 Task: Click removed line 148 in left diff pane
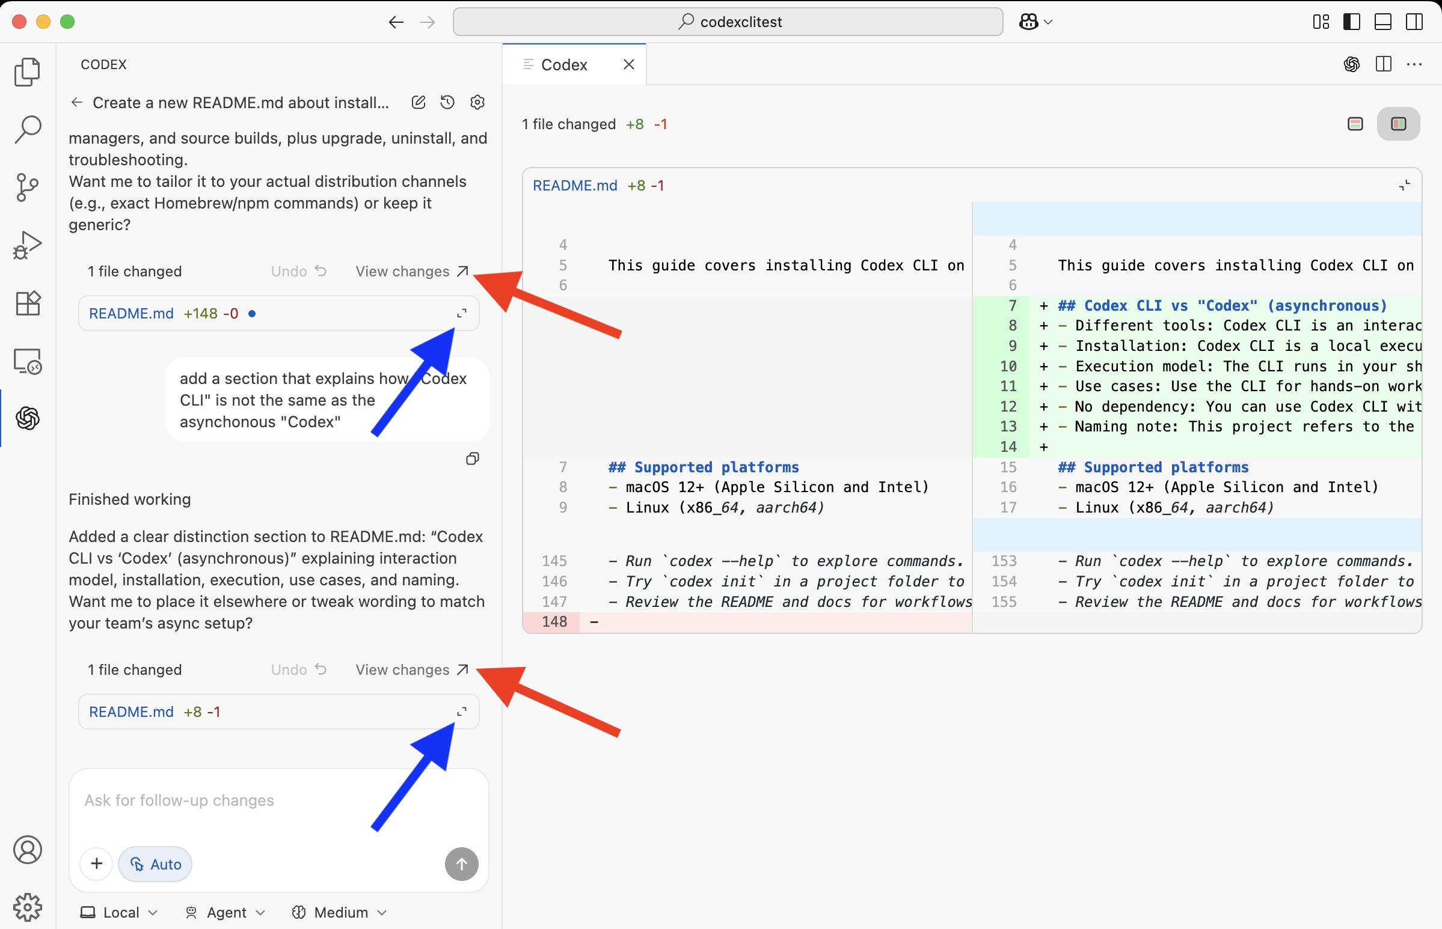point(747,622)
